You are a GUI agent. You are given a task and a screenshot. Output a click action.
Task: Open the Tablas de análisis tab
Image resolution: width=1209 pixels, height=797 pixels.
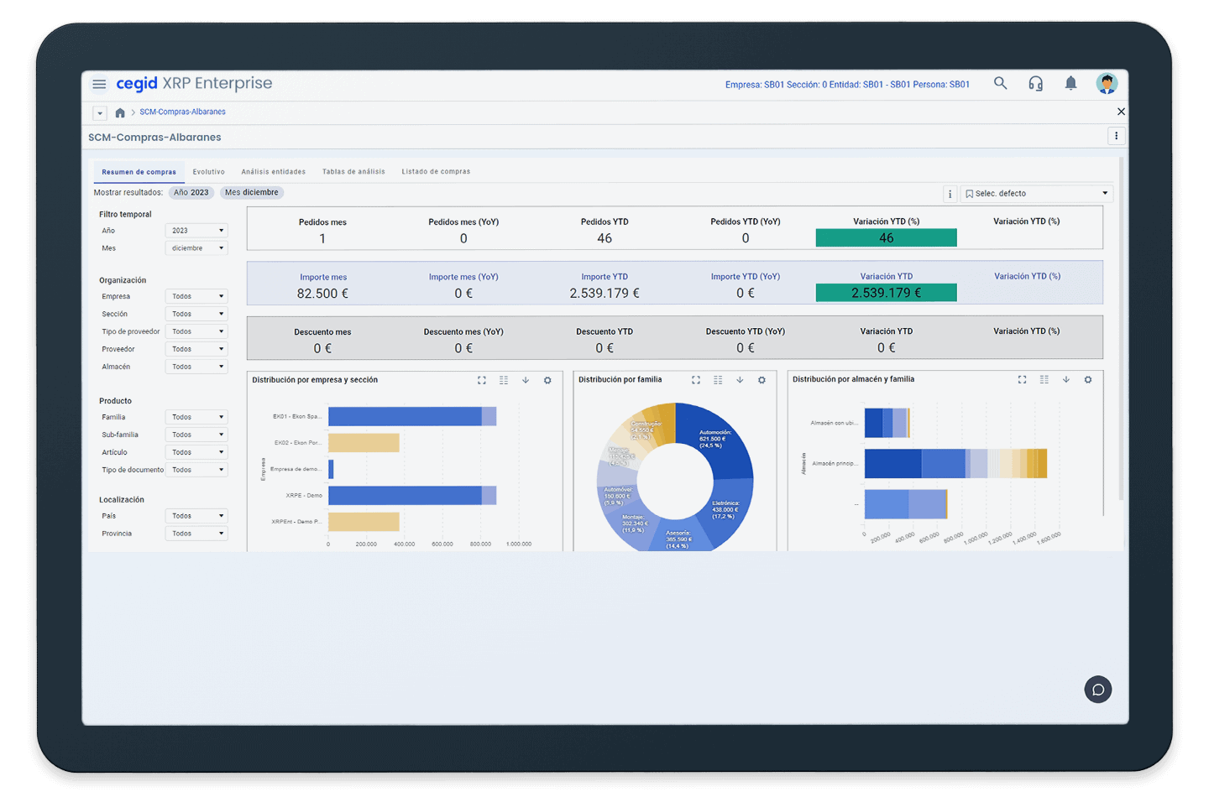(353, 172)
